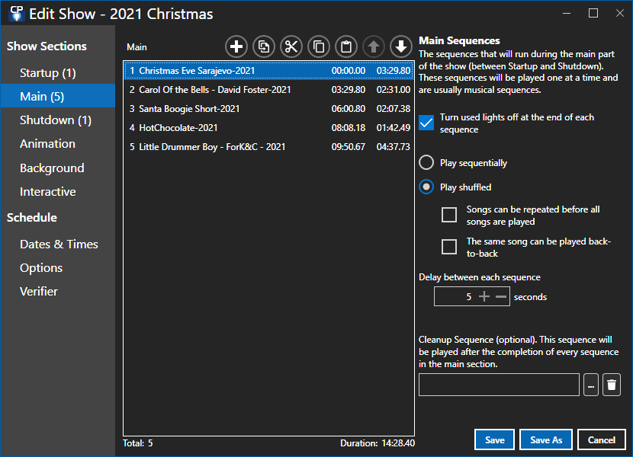Toggle turn used lights off checkbox

pyautogui.click(x=426, y=123)
